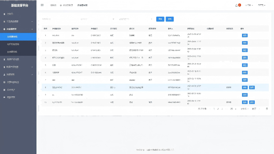The height and width of the screenshot is (154, 274).
Task: Click the icon of the bottom sidebar item
Action: click(4, 97)
